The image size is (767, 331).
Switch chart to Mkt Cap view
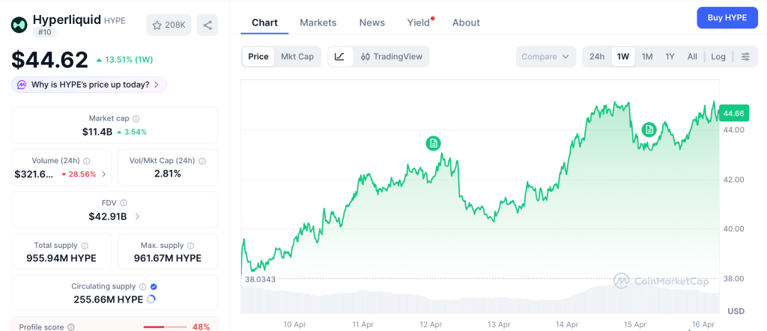tap(297, 57)
